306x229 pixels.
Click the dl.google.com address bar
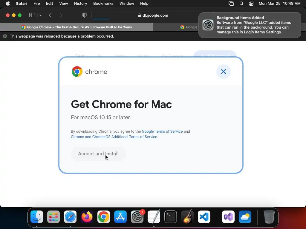coord(153,15)
